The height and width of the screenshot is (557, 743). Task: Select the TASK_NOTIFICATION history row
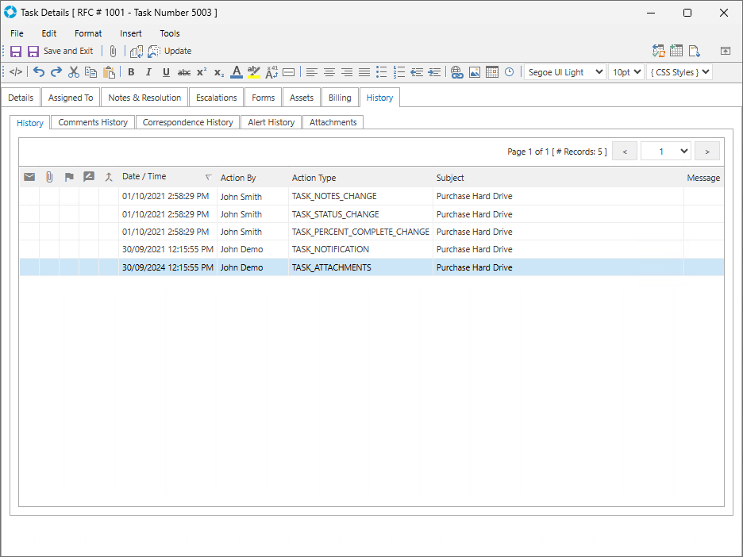pyautogui.click(x=330, y=249)
